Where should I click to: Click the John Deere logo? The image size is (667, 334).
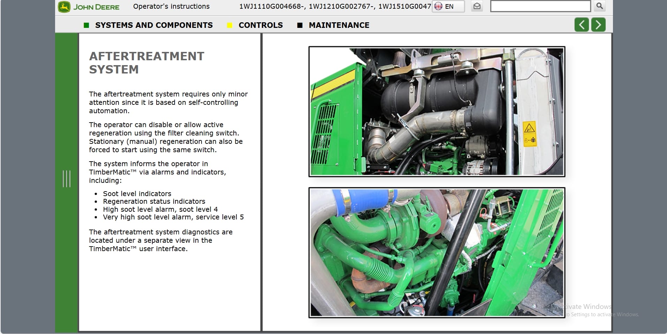point(89,7)
